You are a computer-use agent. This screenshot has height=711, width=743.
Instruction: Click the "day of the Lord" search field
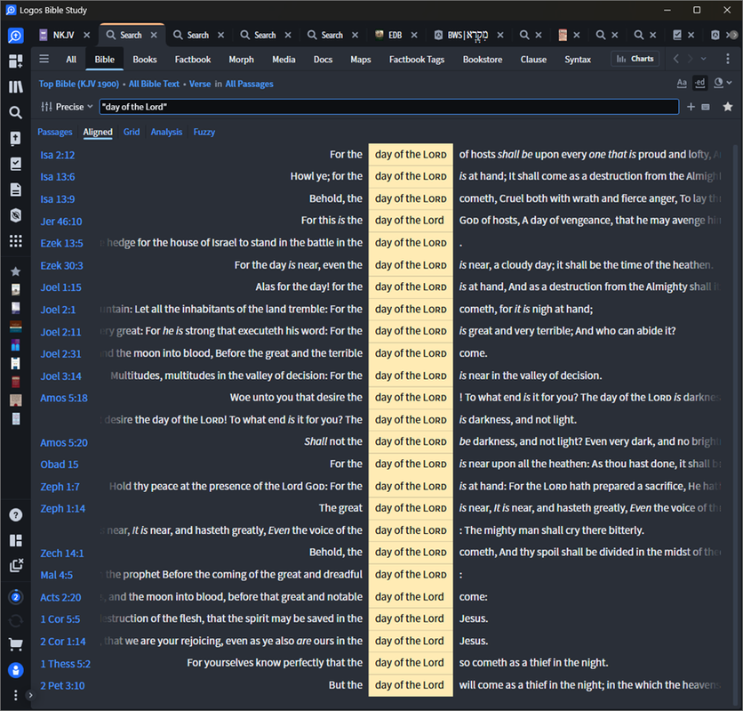[x=388, y=107]
